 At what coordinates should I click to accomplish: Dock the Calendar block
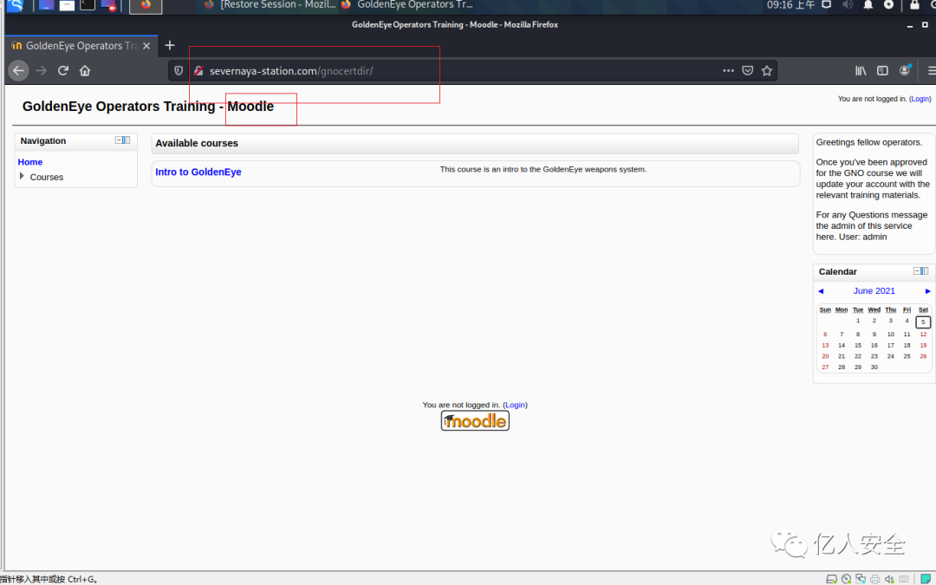926,271
